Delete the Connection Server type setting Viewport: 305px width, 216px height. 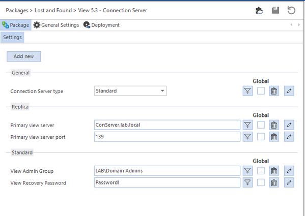(274, 91)
